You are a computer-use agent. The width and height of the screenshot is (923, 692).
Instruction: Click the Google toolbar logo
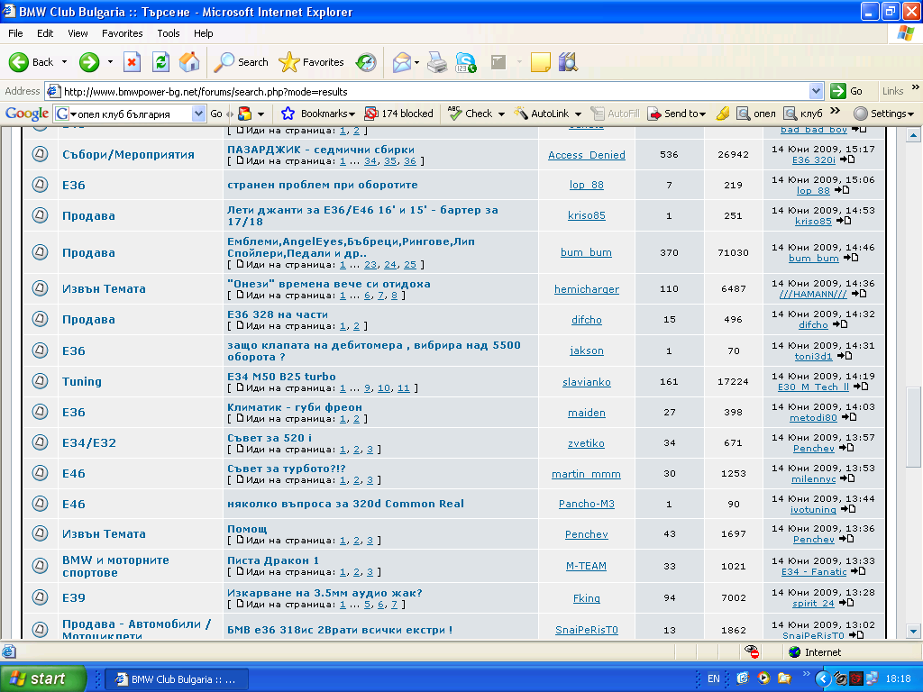tap(26, 113)
